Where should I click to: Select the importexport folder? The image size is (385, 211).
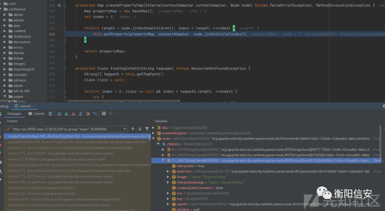[x=24, y=69]
